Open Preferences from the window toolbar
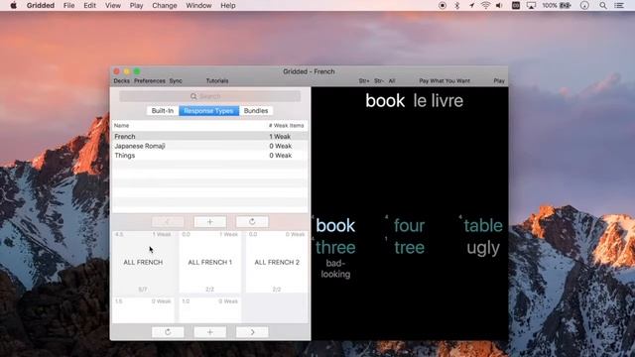The width and height of the screenshot is (635, 357). 150,81
